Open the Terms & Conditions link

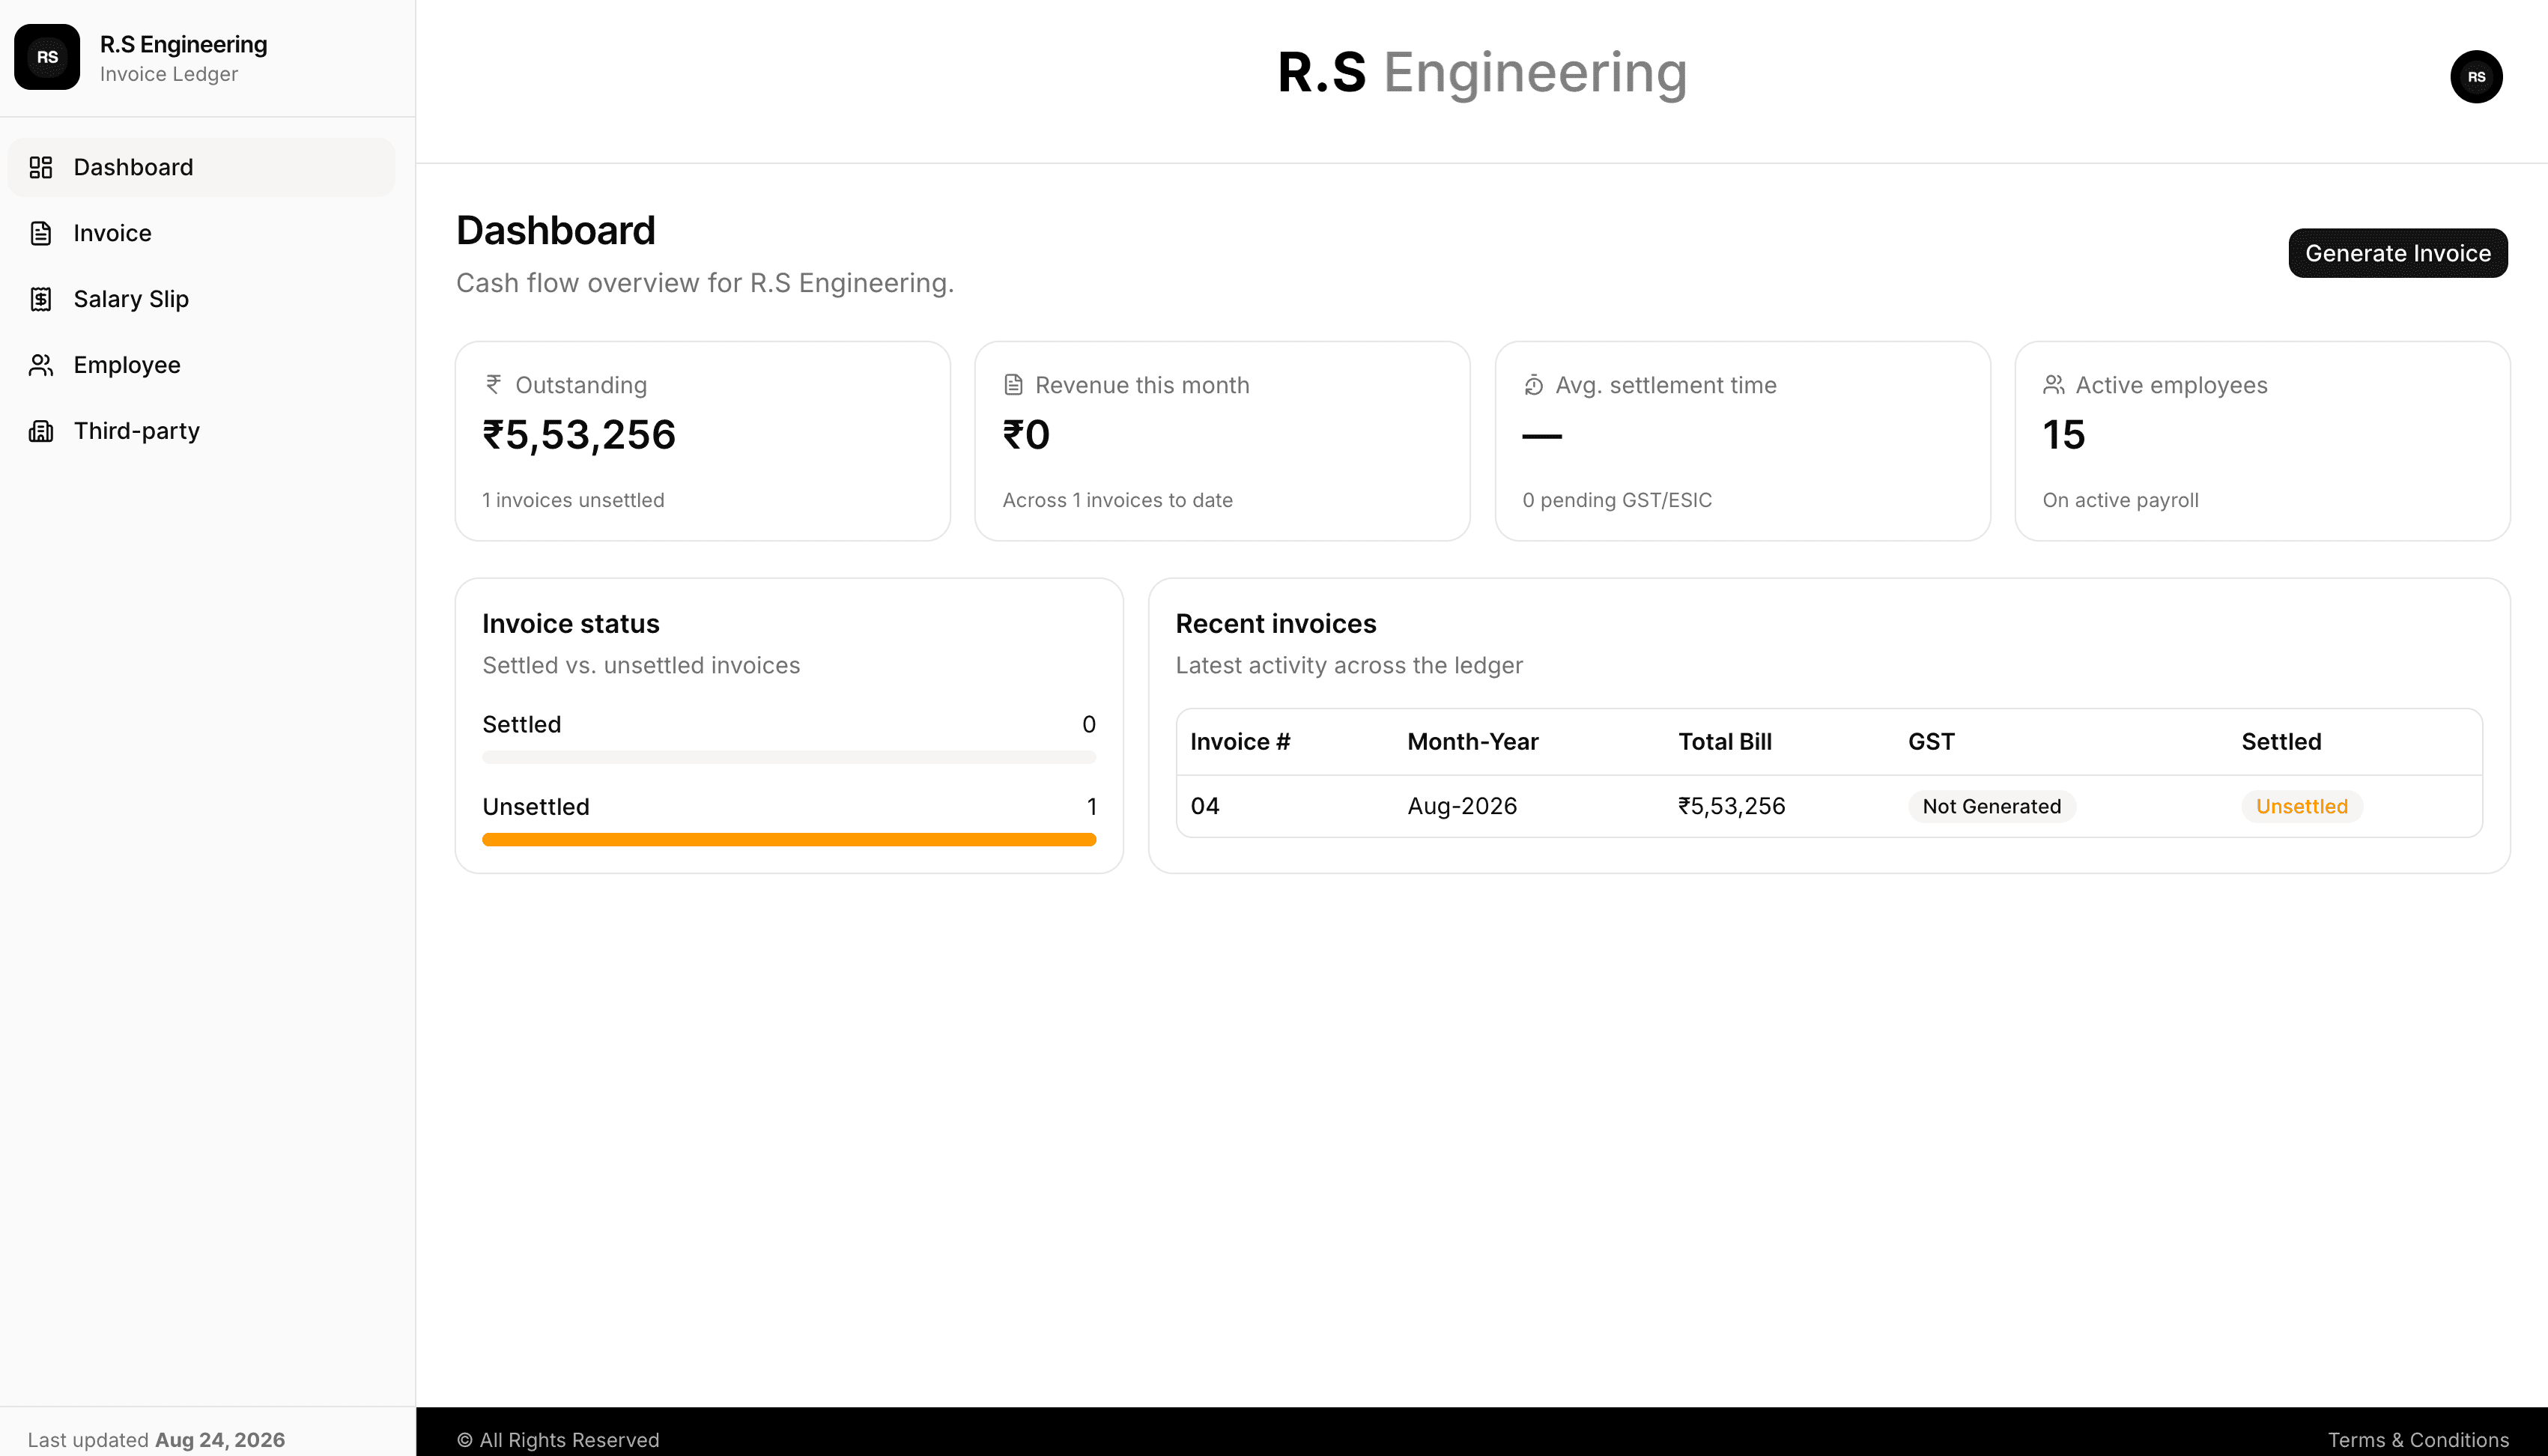2418,1439
